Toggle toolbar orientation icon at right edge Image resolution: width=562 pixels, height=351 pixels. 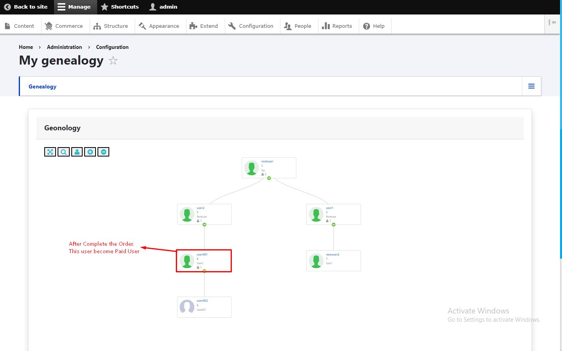click(x=552, y=22)
